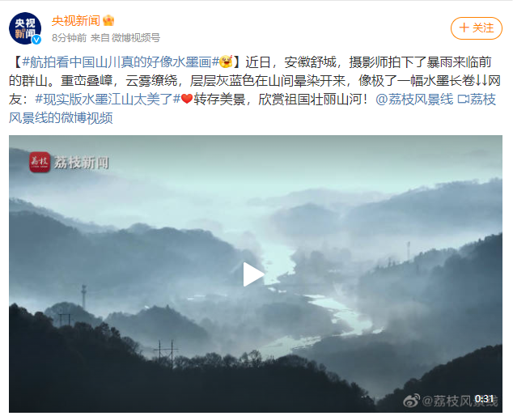513x416 pixels.
Task: Open the 央视新闻 username link
Action: pos(76,20)
